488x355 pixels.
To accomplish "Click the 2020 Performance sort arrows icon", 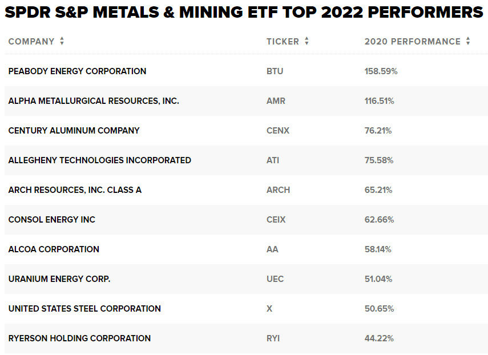I will pyautogui.click(x=468, y=42).
